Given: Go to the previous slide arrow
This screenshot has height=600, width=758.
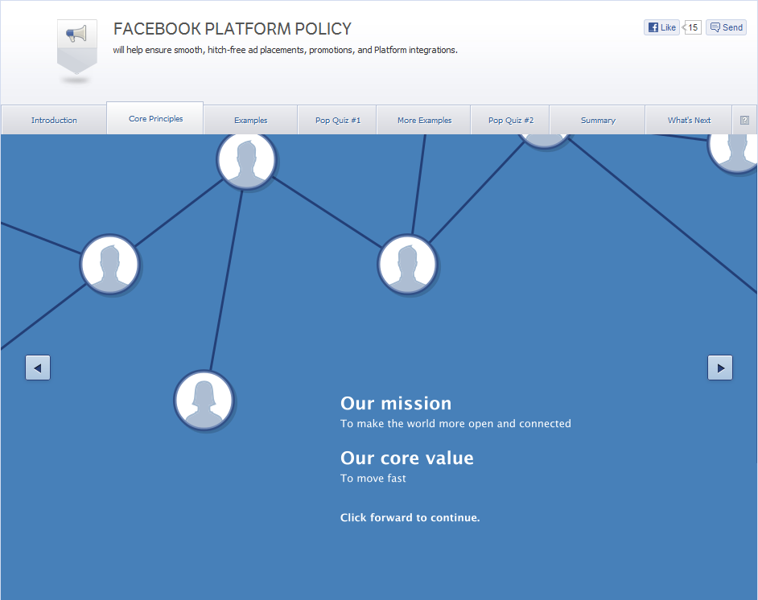Looking at the screenshot, I should 38,368.
